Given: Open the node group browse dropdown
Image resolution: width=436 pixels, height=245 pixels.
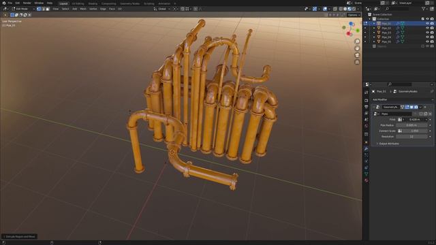Looking at the screenshot, I should [376, 114].
